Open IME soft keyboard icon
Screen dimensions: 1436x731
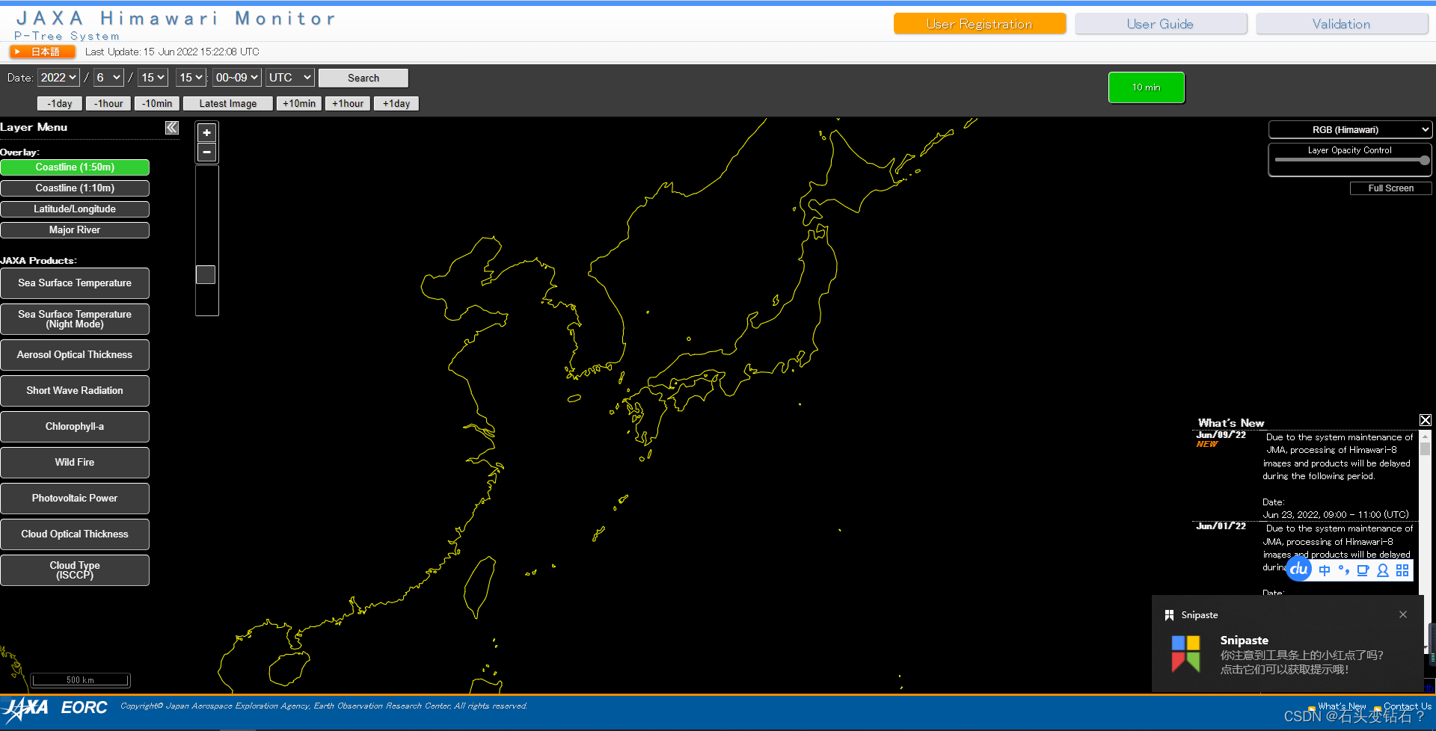coord(1363,570)
